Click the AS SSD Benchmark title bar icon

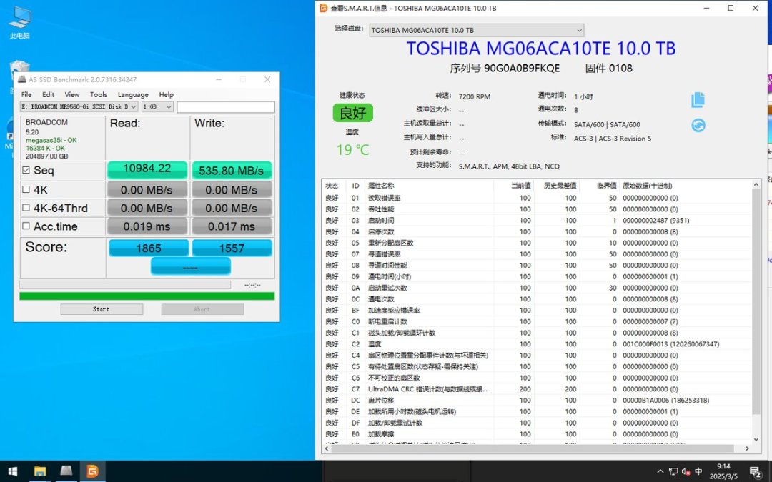click(21, 79)
